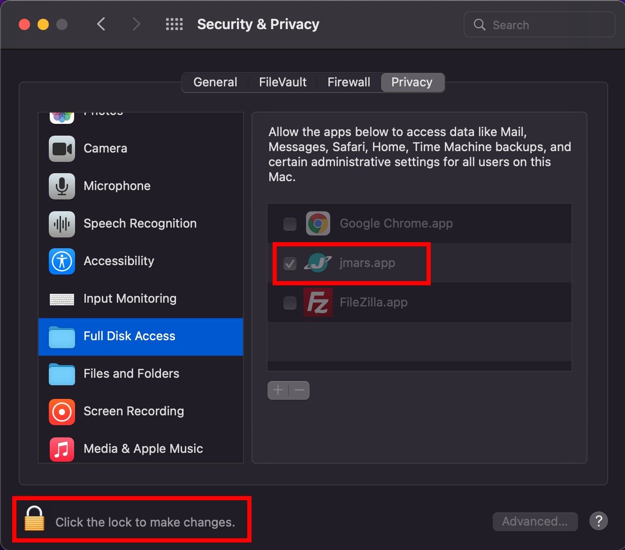Click the lock icon to make changes
Image resolution: width=625 pixels, height=550 pixels.
[34, 519]
